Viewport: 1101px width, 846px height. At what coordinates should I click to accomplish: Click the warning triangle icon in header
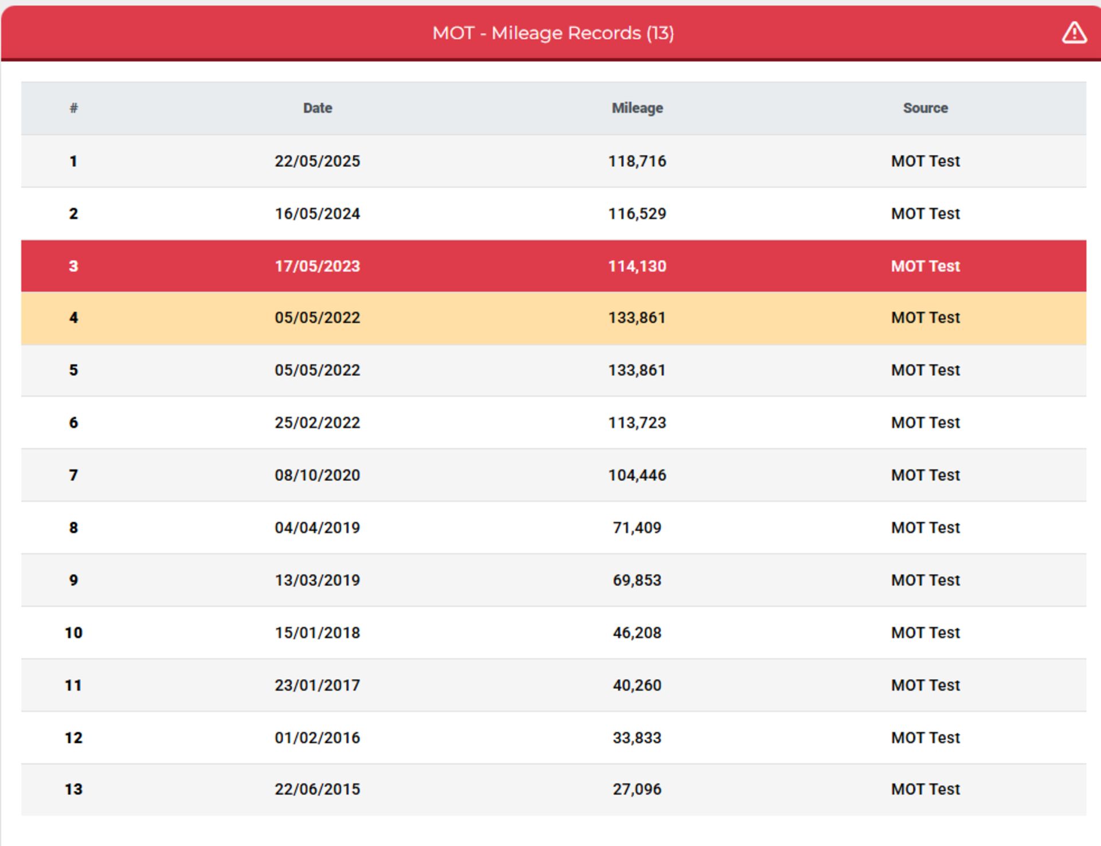[1073, 33]
